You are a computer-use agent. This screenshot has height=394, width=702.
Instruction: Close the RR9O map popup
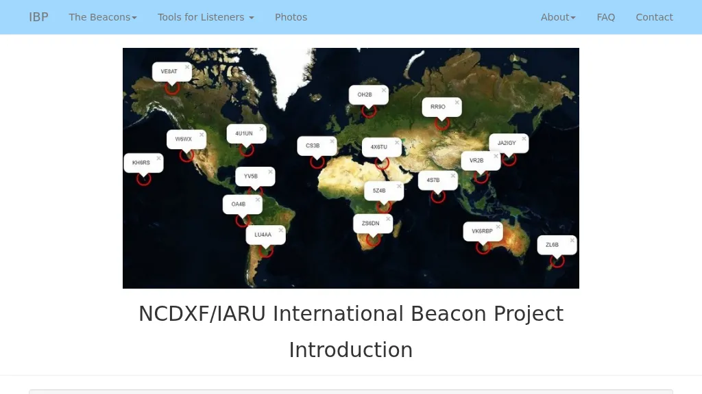tap(457, 103)
